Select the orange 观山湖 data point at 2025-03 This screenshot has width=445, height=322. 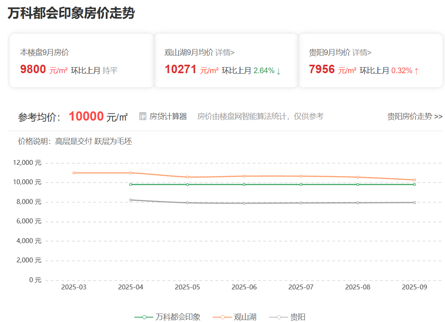(74, 173)
